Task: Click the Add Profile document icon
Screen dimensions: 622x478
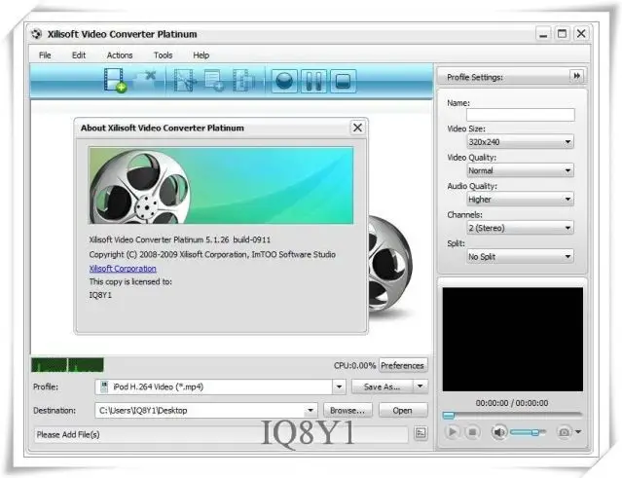Action: 214,81
